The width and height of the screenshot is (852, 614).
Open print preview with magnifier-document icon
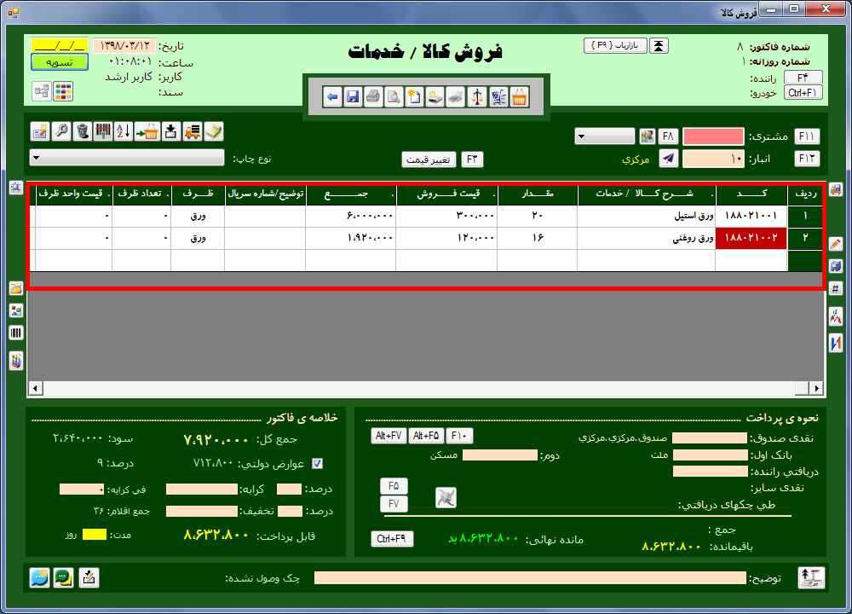coord(394,96)
